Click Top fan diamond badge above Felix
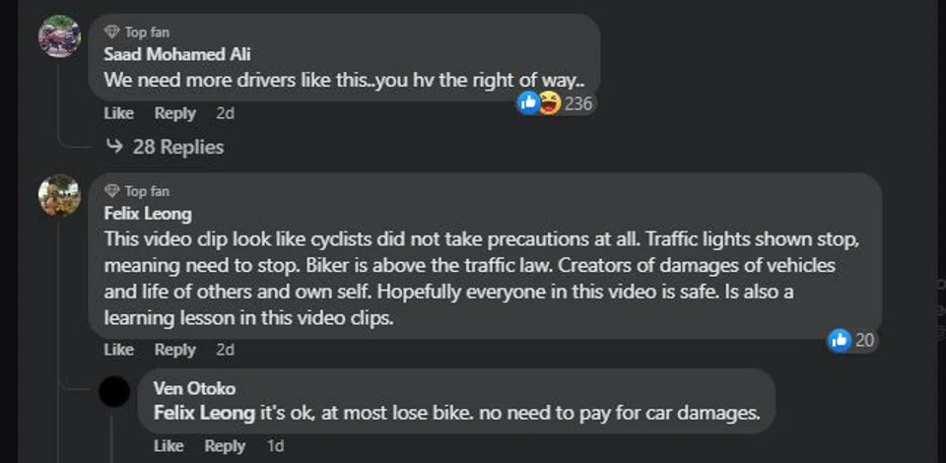Viewport: 946px width, 463px height. pos(111,191)
